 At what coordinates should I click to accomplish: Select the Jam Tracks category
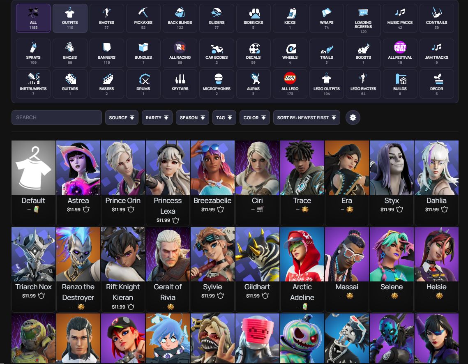(x=437, y=53)
